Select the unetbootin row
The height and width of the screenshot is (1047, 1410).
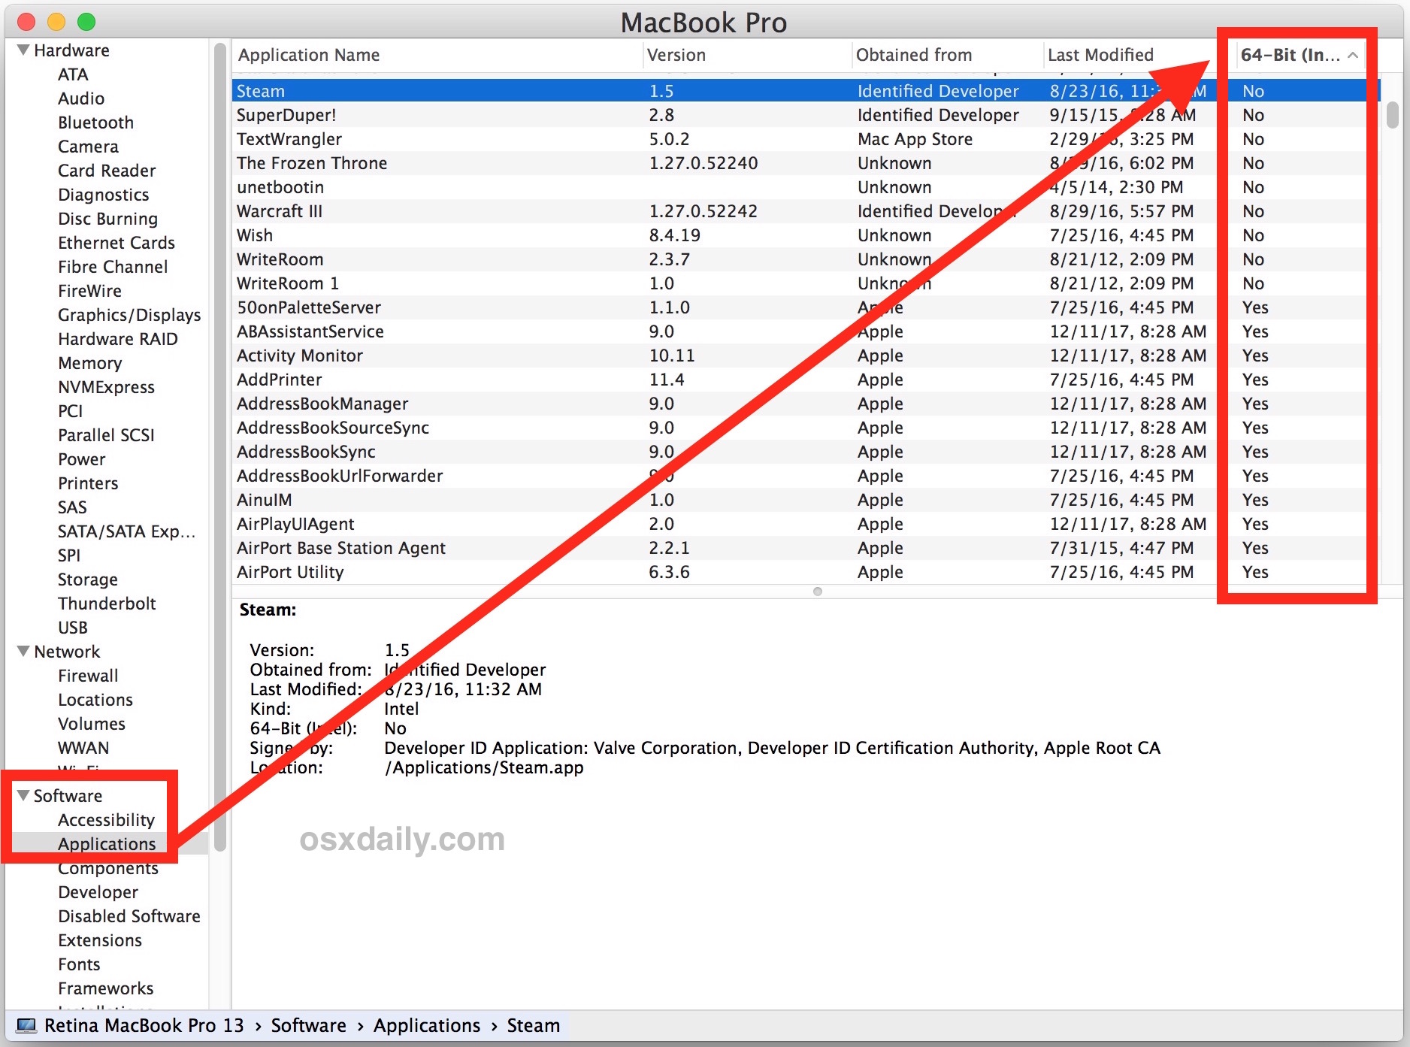[x=806, y=187]
